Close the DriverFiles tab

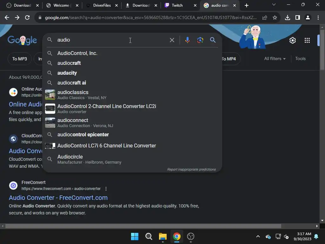(116, 5)
